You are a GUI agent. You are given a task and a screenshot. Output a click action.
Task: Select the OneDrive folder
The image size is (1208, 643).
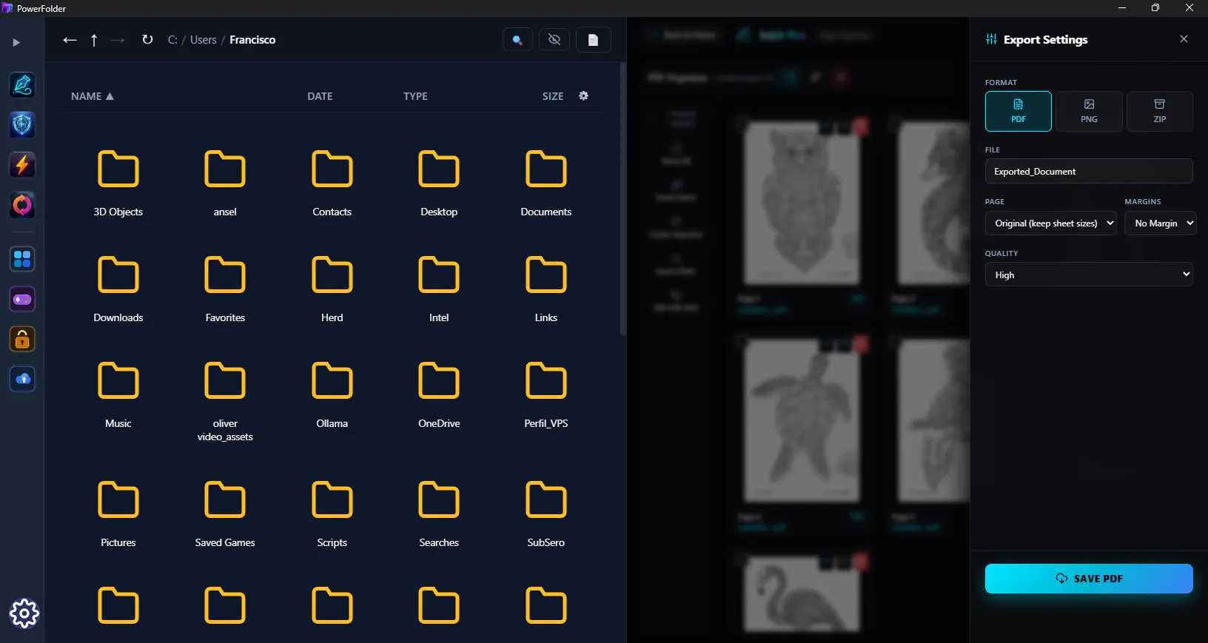pos(439,395)
